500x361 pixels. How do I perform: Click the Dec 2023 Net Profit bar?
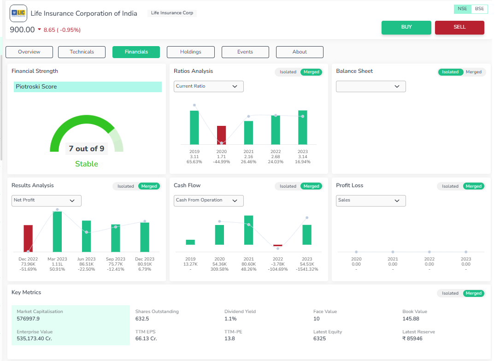pos(145,237)
